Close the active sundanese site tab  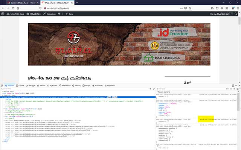tap(72, 3)
